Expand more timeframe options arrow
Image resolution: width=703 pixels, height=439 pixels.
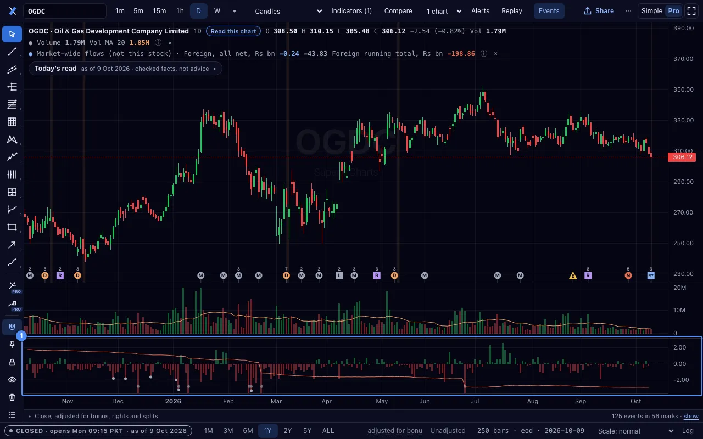[235, 11]
